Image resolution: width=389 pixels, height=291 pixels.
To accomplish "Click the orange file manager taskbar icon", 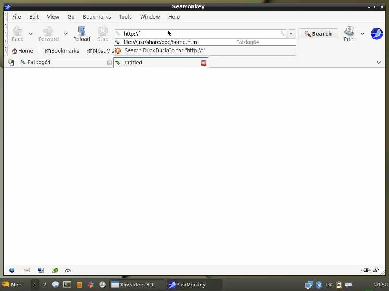I will 79,285.
